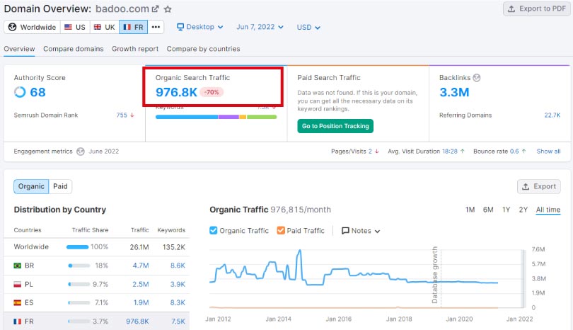Open Desktop device dropdown
The height and width of the screenshot is (330, 573).
200,27
